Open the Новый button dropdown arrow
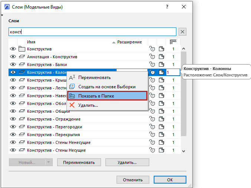This screenshot has height=188, width=251. (x=49, y=162)
